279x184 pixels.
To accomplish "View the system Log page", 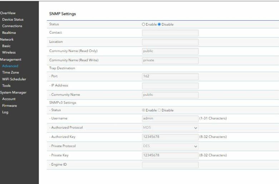I will pyautogui.click(x=5, y=112).
